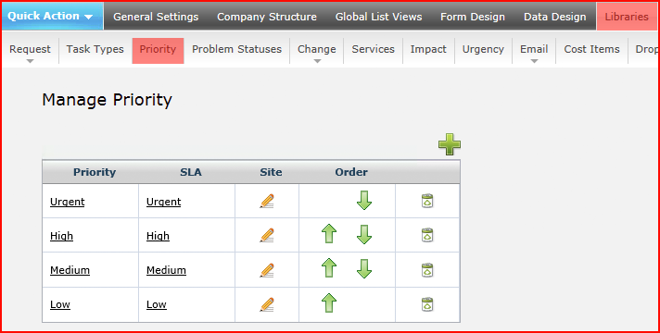Move High priority down with green arrow
Screen dimensions: 660x333
coord(364,234)
